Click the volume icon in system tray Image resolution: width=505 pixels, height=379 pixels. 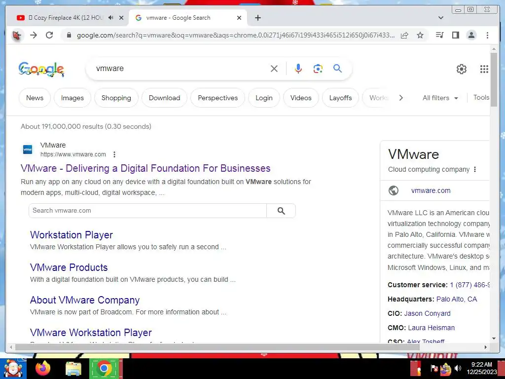click(458, 368)
